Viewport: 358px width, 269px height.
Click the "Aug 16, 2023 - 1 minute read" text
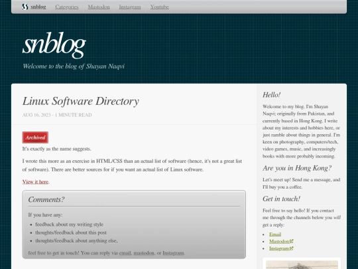[57, 115]
